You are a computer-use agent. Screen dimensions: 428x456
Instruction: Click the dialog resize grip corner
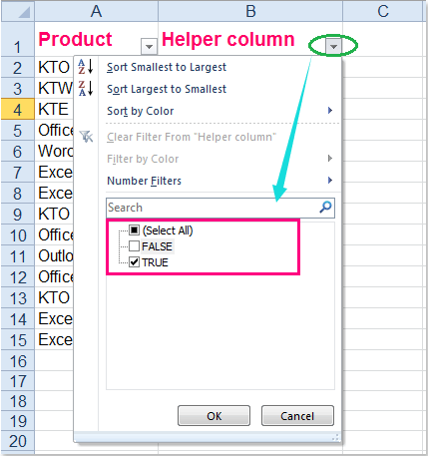click(x=336, y=437)
